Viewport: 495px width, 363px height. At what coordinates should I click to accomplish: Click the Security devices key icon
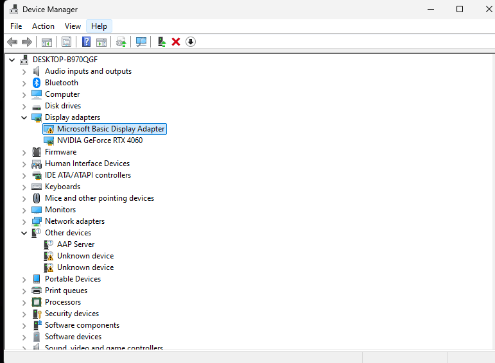point(37,314)
